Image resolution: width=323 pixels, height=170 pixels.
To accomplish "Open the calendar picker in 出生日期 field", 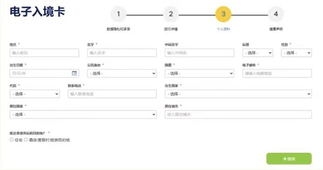I will pyautogui.click(x=74, y=73).
